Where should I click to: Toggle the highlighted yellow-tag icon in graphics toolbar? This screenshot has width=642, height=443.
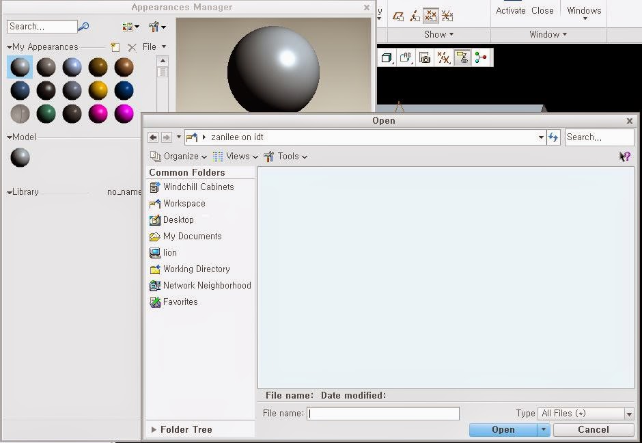click(x=462, y=58)
